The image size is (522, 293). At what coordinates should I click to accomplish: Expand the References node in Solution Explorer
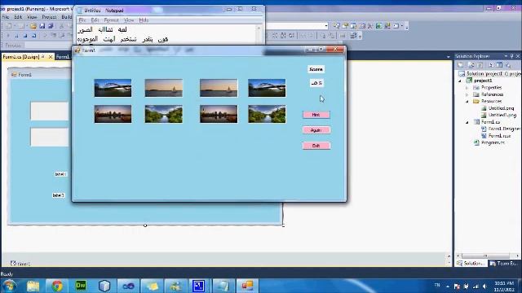click(x=467, y=94)
